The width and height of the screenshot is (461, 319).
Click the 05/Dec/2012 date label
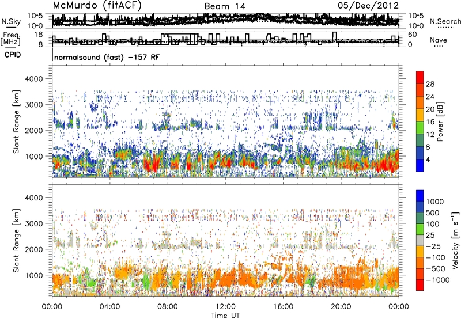coord(368,6)
